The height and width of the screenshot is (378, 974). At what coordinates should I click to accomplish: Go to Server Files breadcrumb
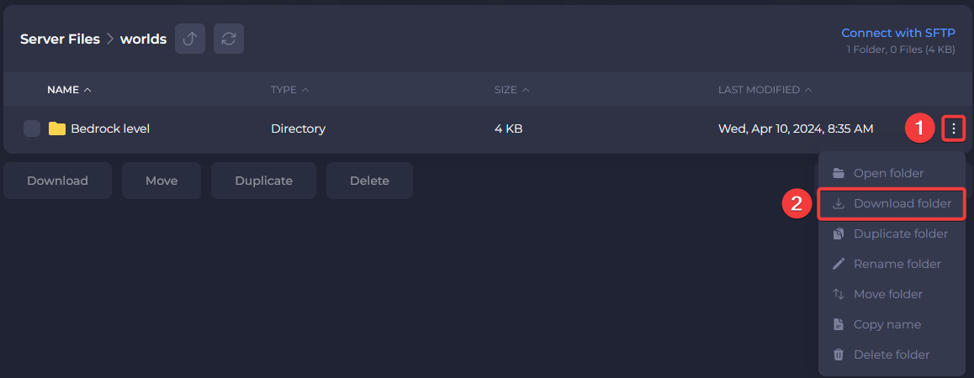60,39
